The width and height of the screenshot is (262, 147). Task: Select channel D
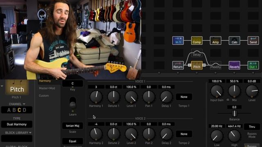(25, 110)
